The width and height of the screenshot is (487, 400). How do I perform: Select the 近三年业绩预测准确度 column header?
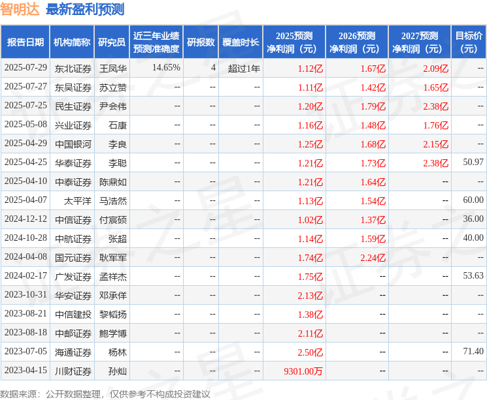coord(156,42)
